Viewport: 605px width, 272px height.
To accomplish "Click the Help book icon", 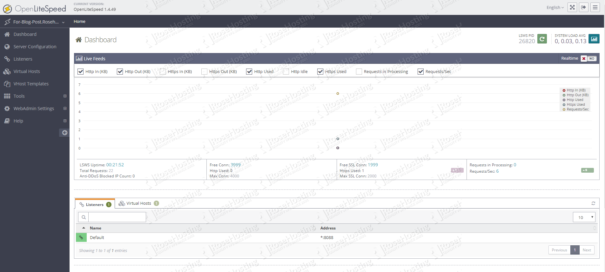I will point(7,121).
